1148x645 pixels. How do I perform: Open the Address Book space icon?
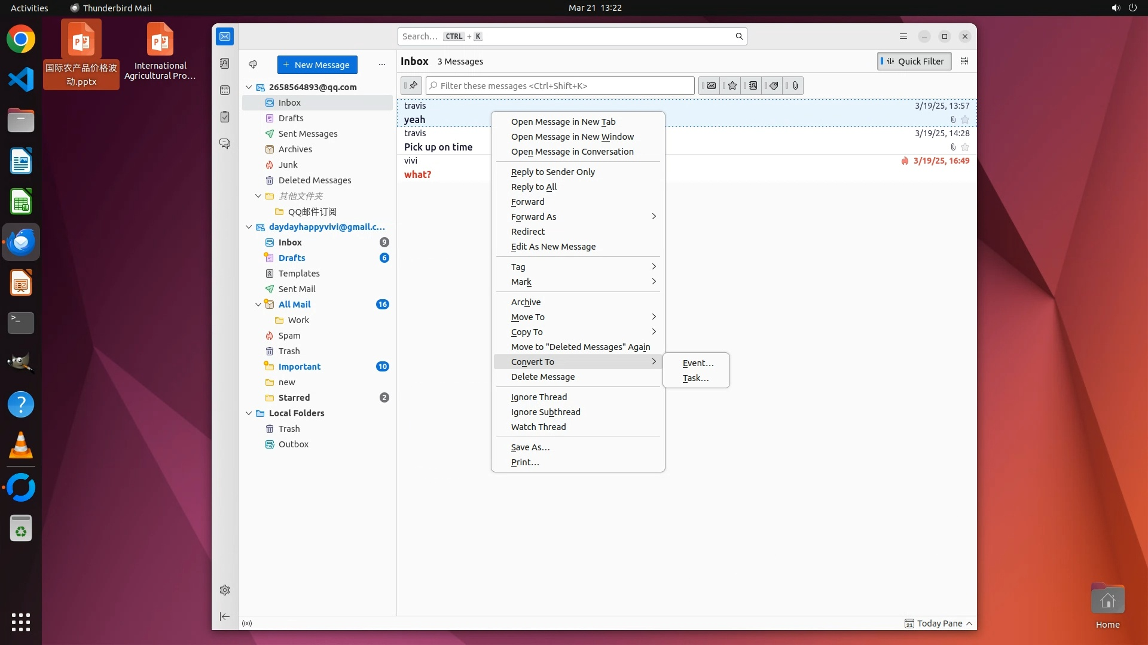pos(225,63)
